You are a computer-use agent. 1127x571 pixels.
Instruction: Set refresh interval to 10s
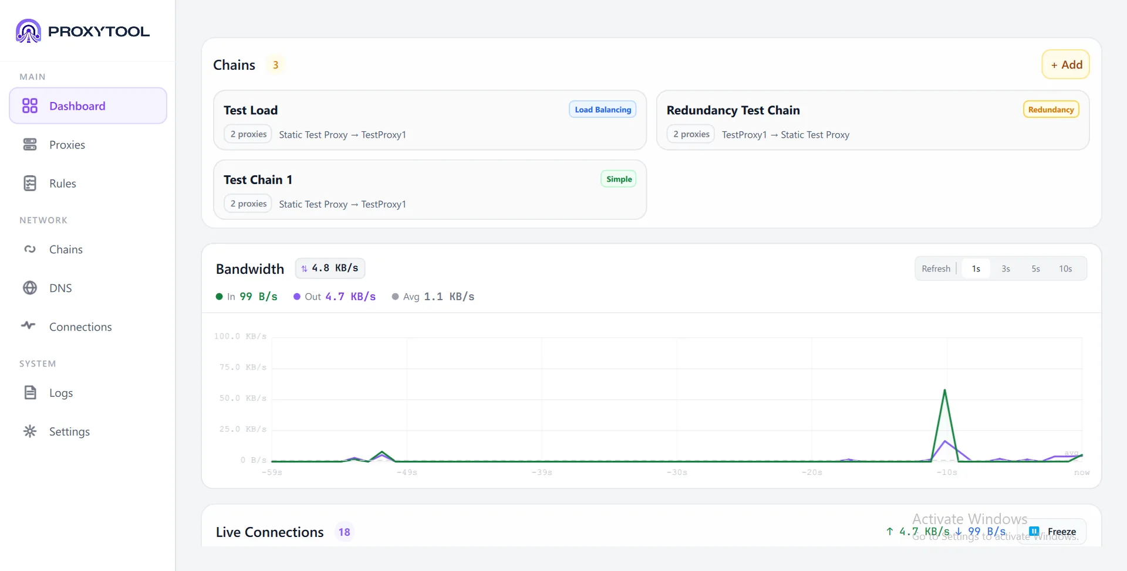point(1065,268)
